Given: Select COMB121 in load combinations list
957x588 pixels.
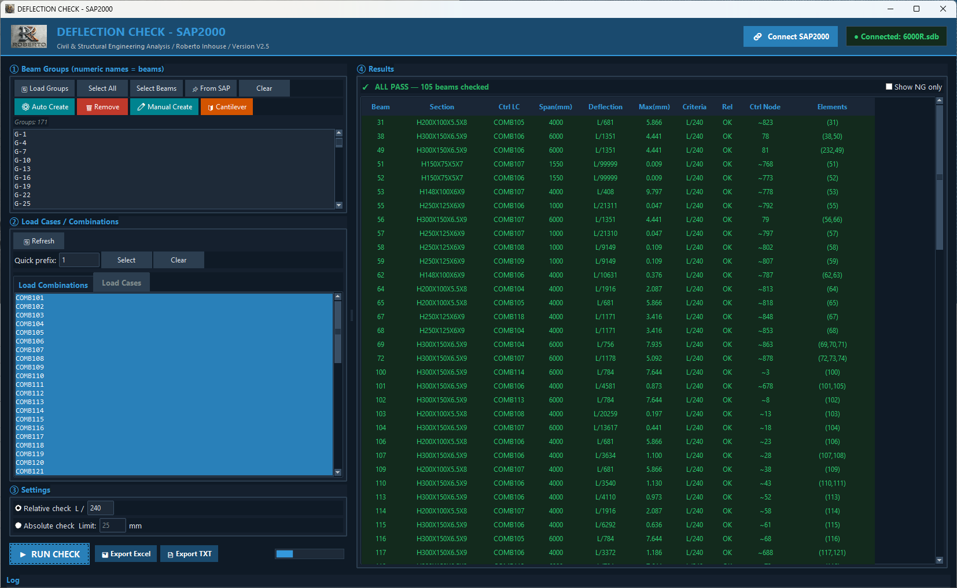Looking at the screenshot, I should (x=174, y=471).
